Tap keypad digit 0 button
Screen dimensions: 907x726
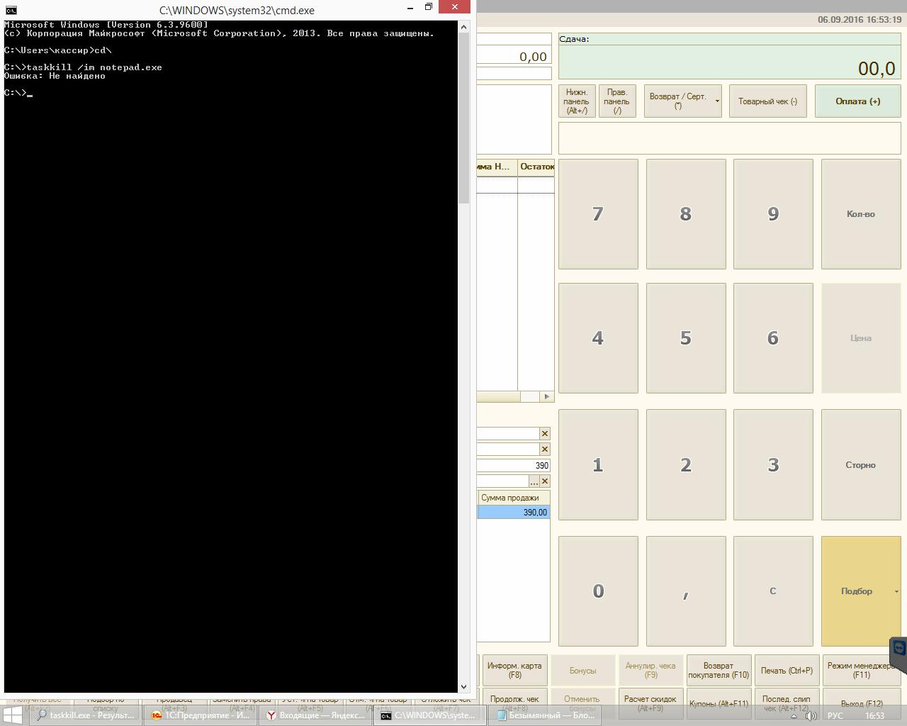pyautogui.click(x=598, y=591)
